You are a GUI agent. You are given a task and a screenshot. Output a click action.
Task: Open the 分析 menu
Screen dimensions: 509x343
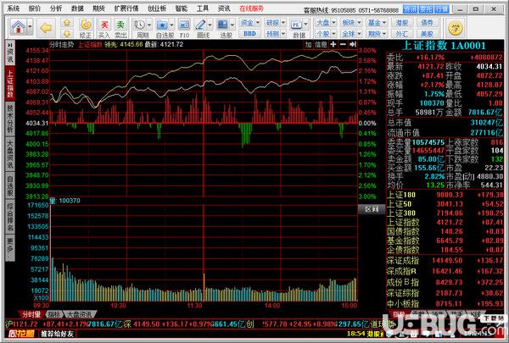(x=56, y=8)
